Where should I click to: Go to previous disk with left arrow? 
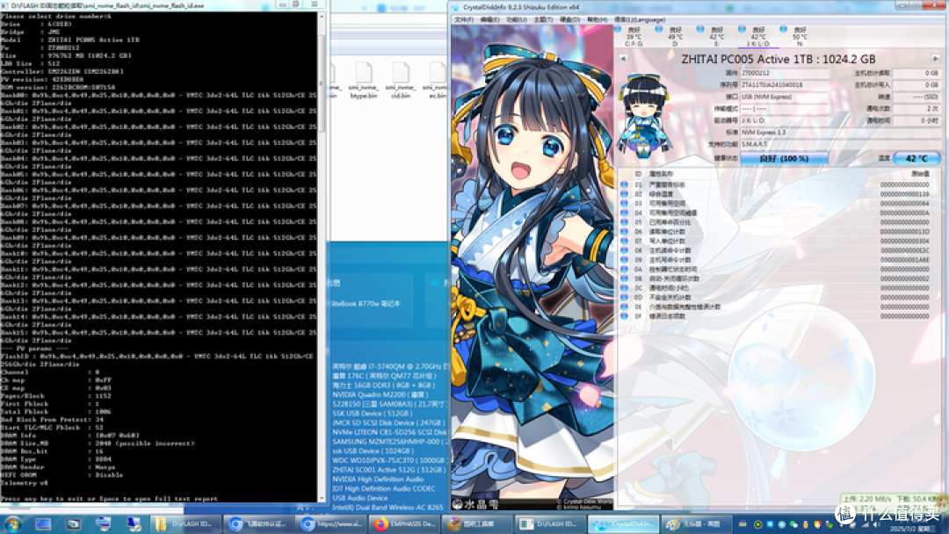pos(623,59)
